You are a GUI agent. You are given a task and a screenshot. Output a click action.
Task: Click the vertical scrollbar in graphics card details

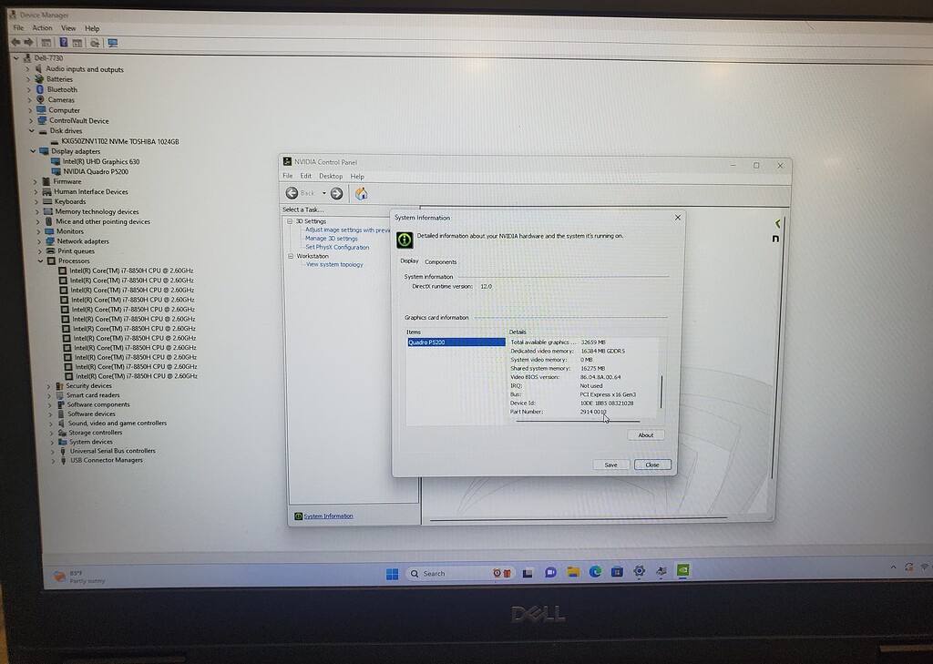[x=661, y=392]
